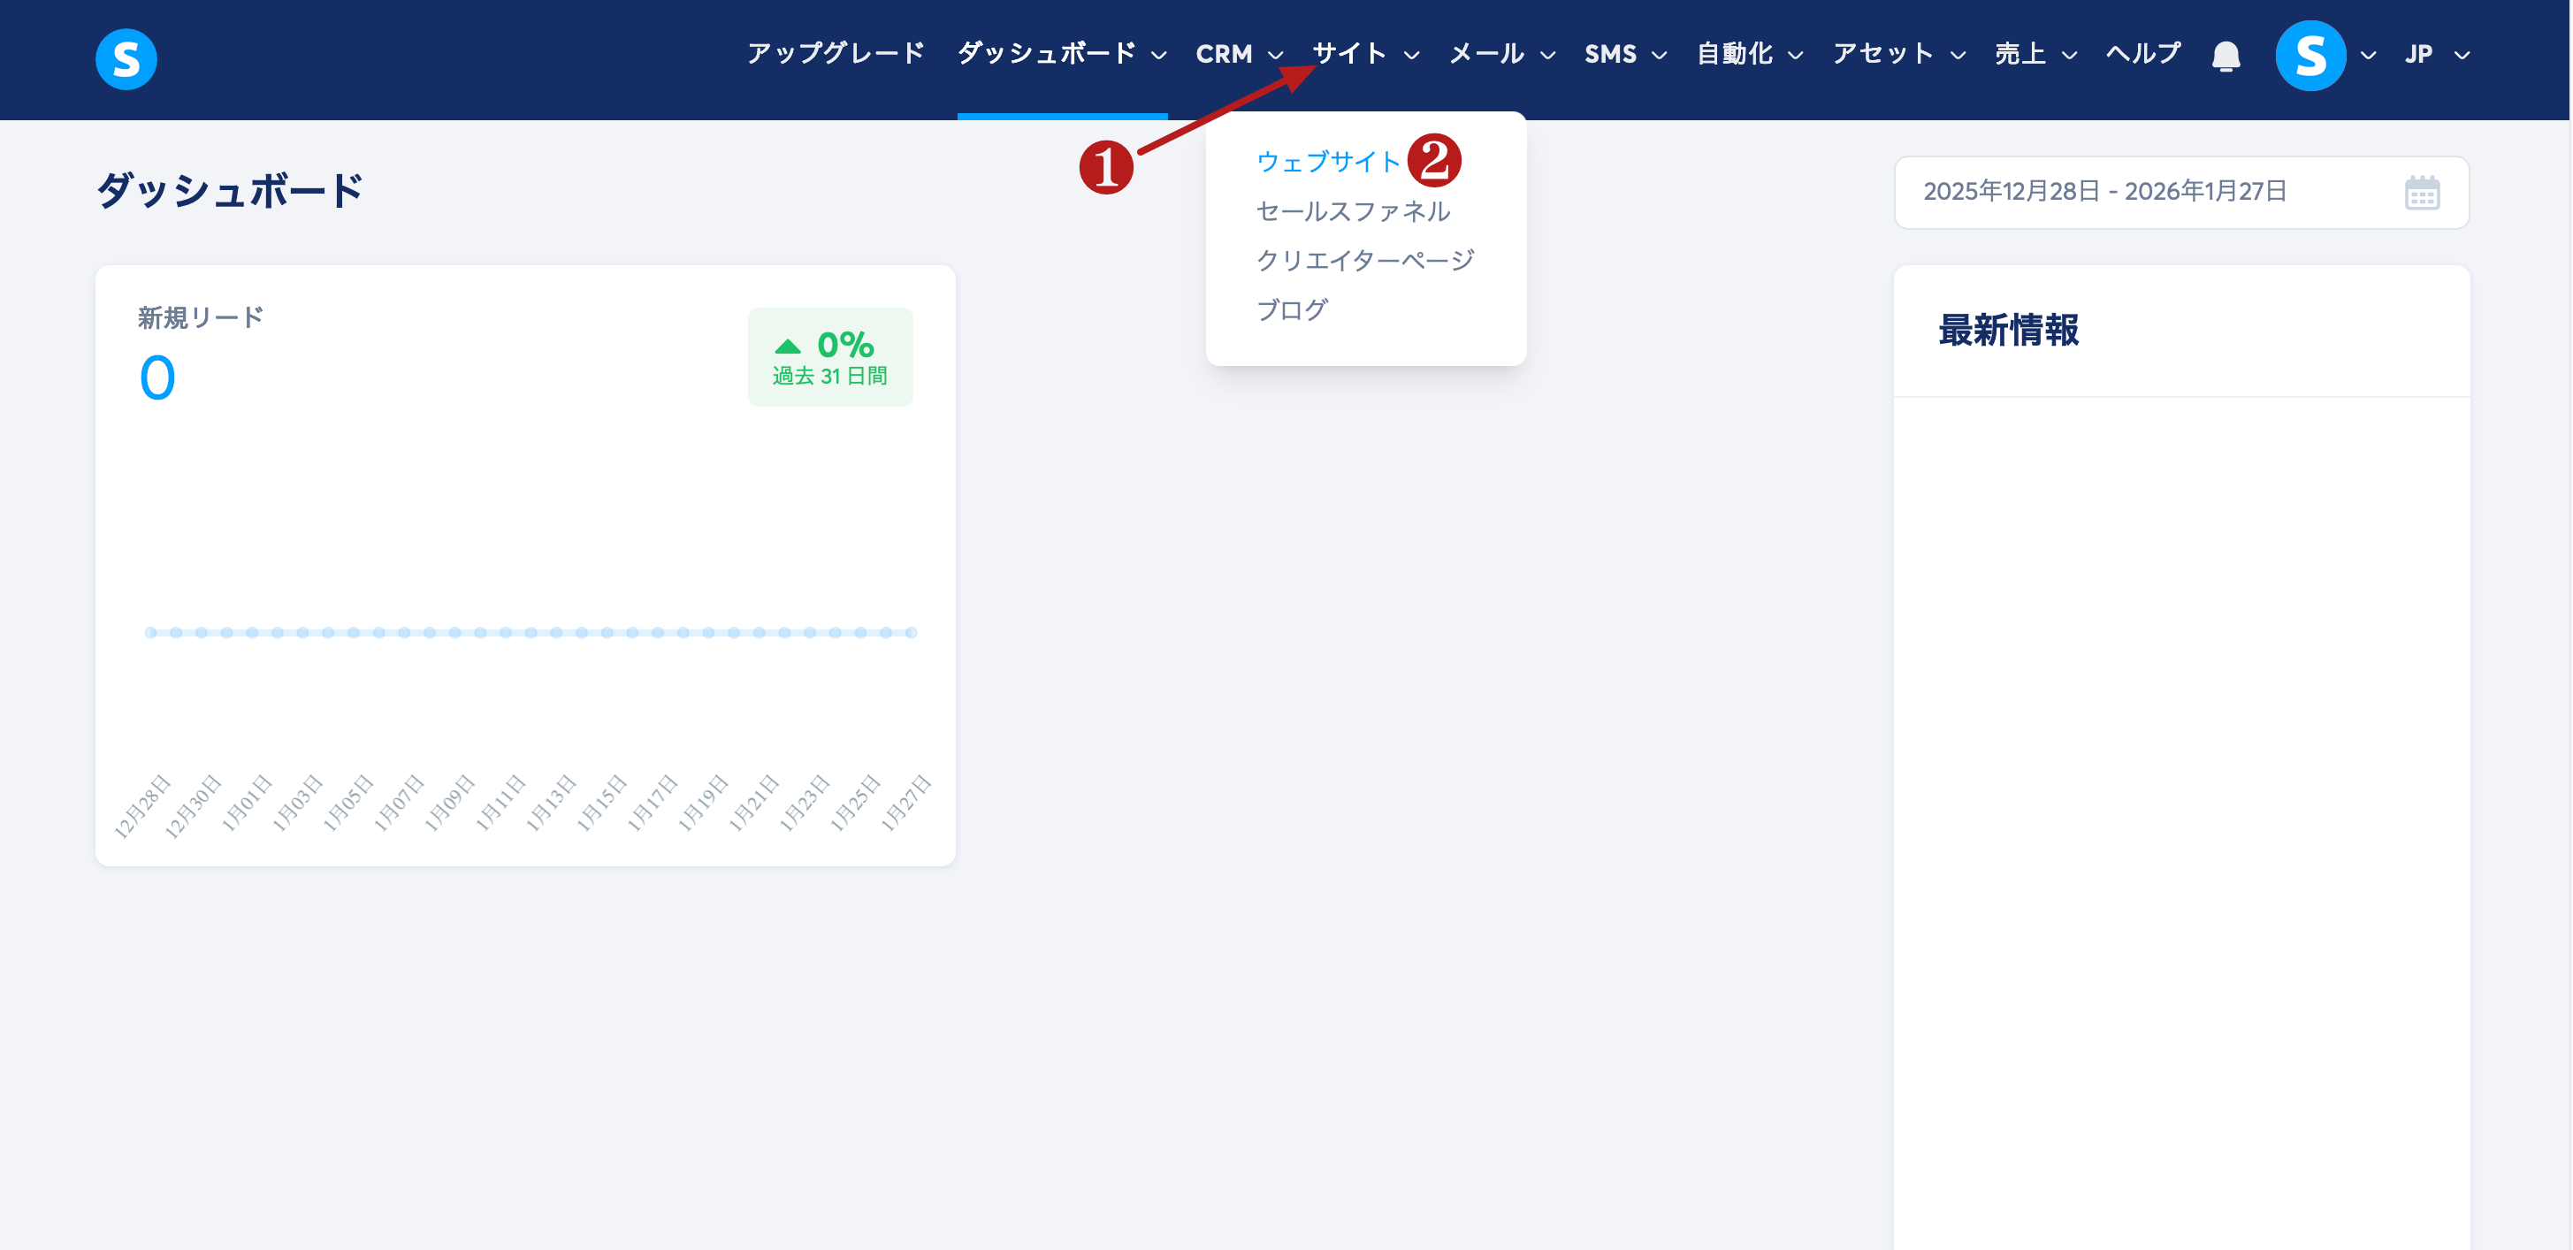Viewport: 2573px width, 1250px height.
Task: Expand the SMS dropdown menu
Action: [1624, 54]
